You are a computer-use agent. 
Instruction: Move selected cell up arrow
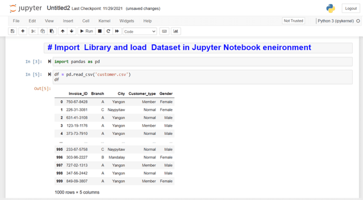tap(62, 31)
